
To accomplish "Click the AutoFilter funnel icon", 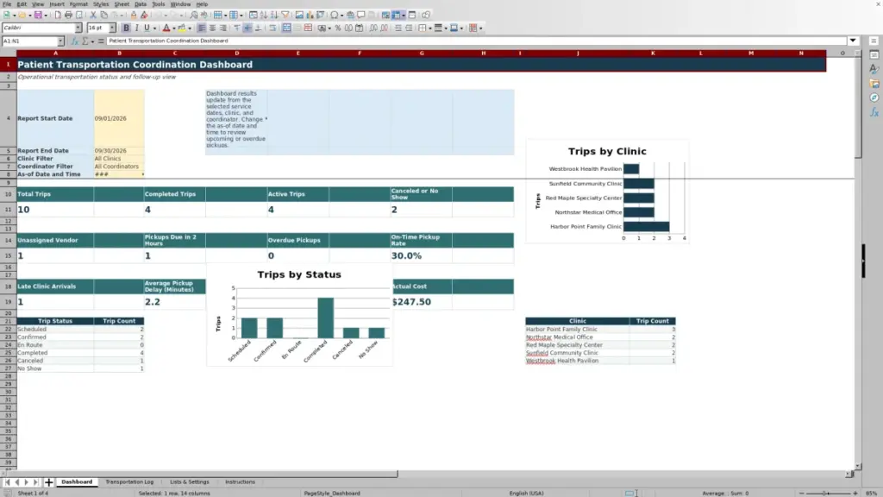I will pyautogui.click(x=285, y=16).
